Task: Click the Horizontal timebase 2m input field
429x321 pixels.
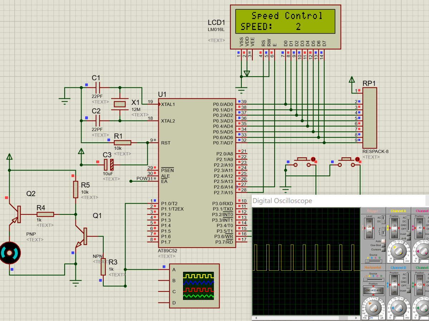Action: tap(374, 318)
